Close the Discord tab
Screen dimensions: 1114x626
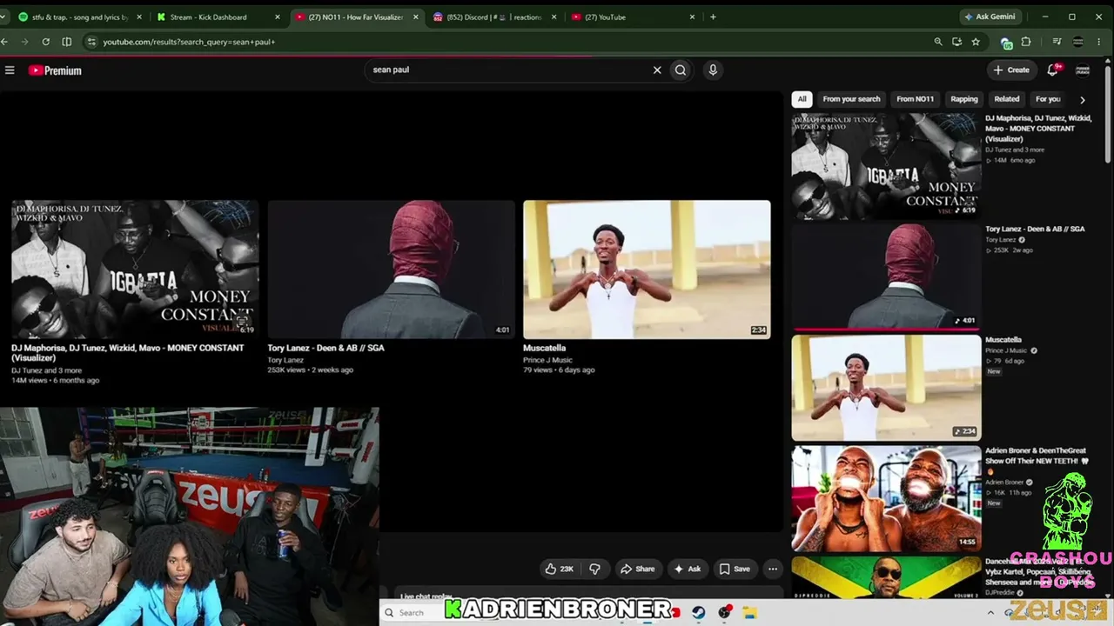pyautogui.click(x=554, y=17)
